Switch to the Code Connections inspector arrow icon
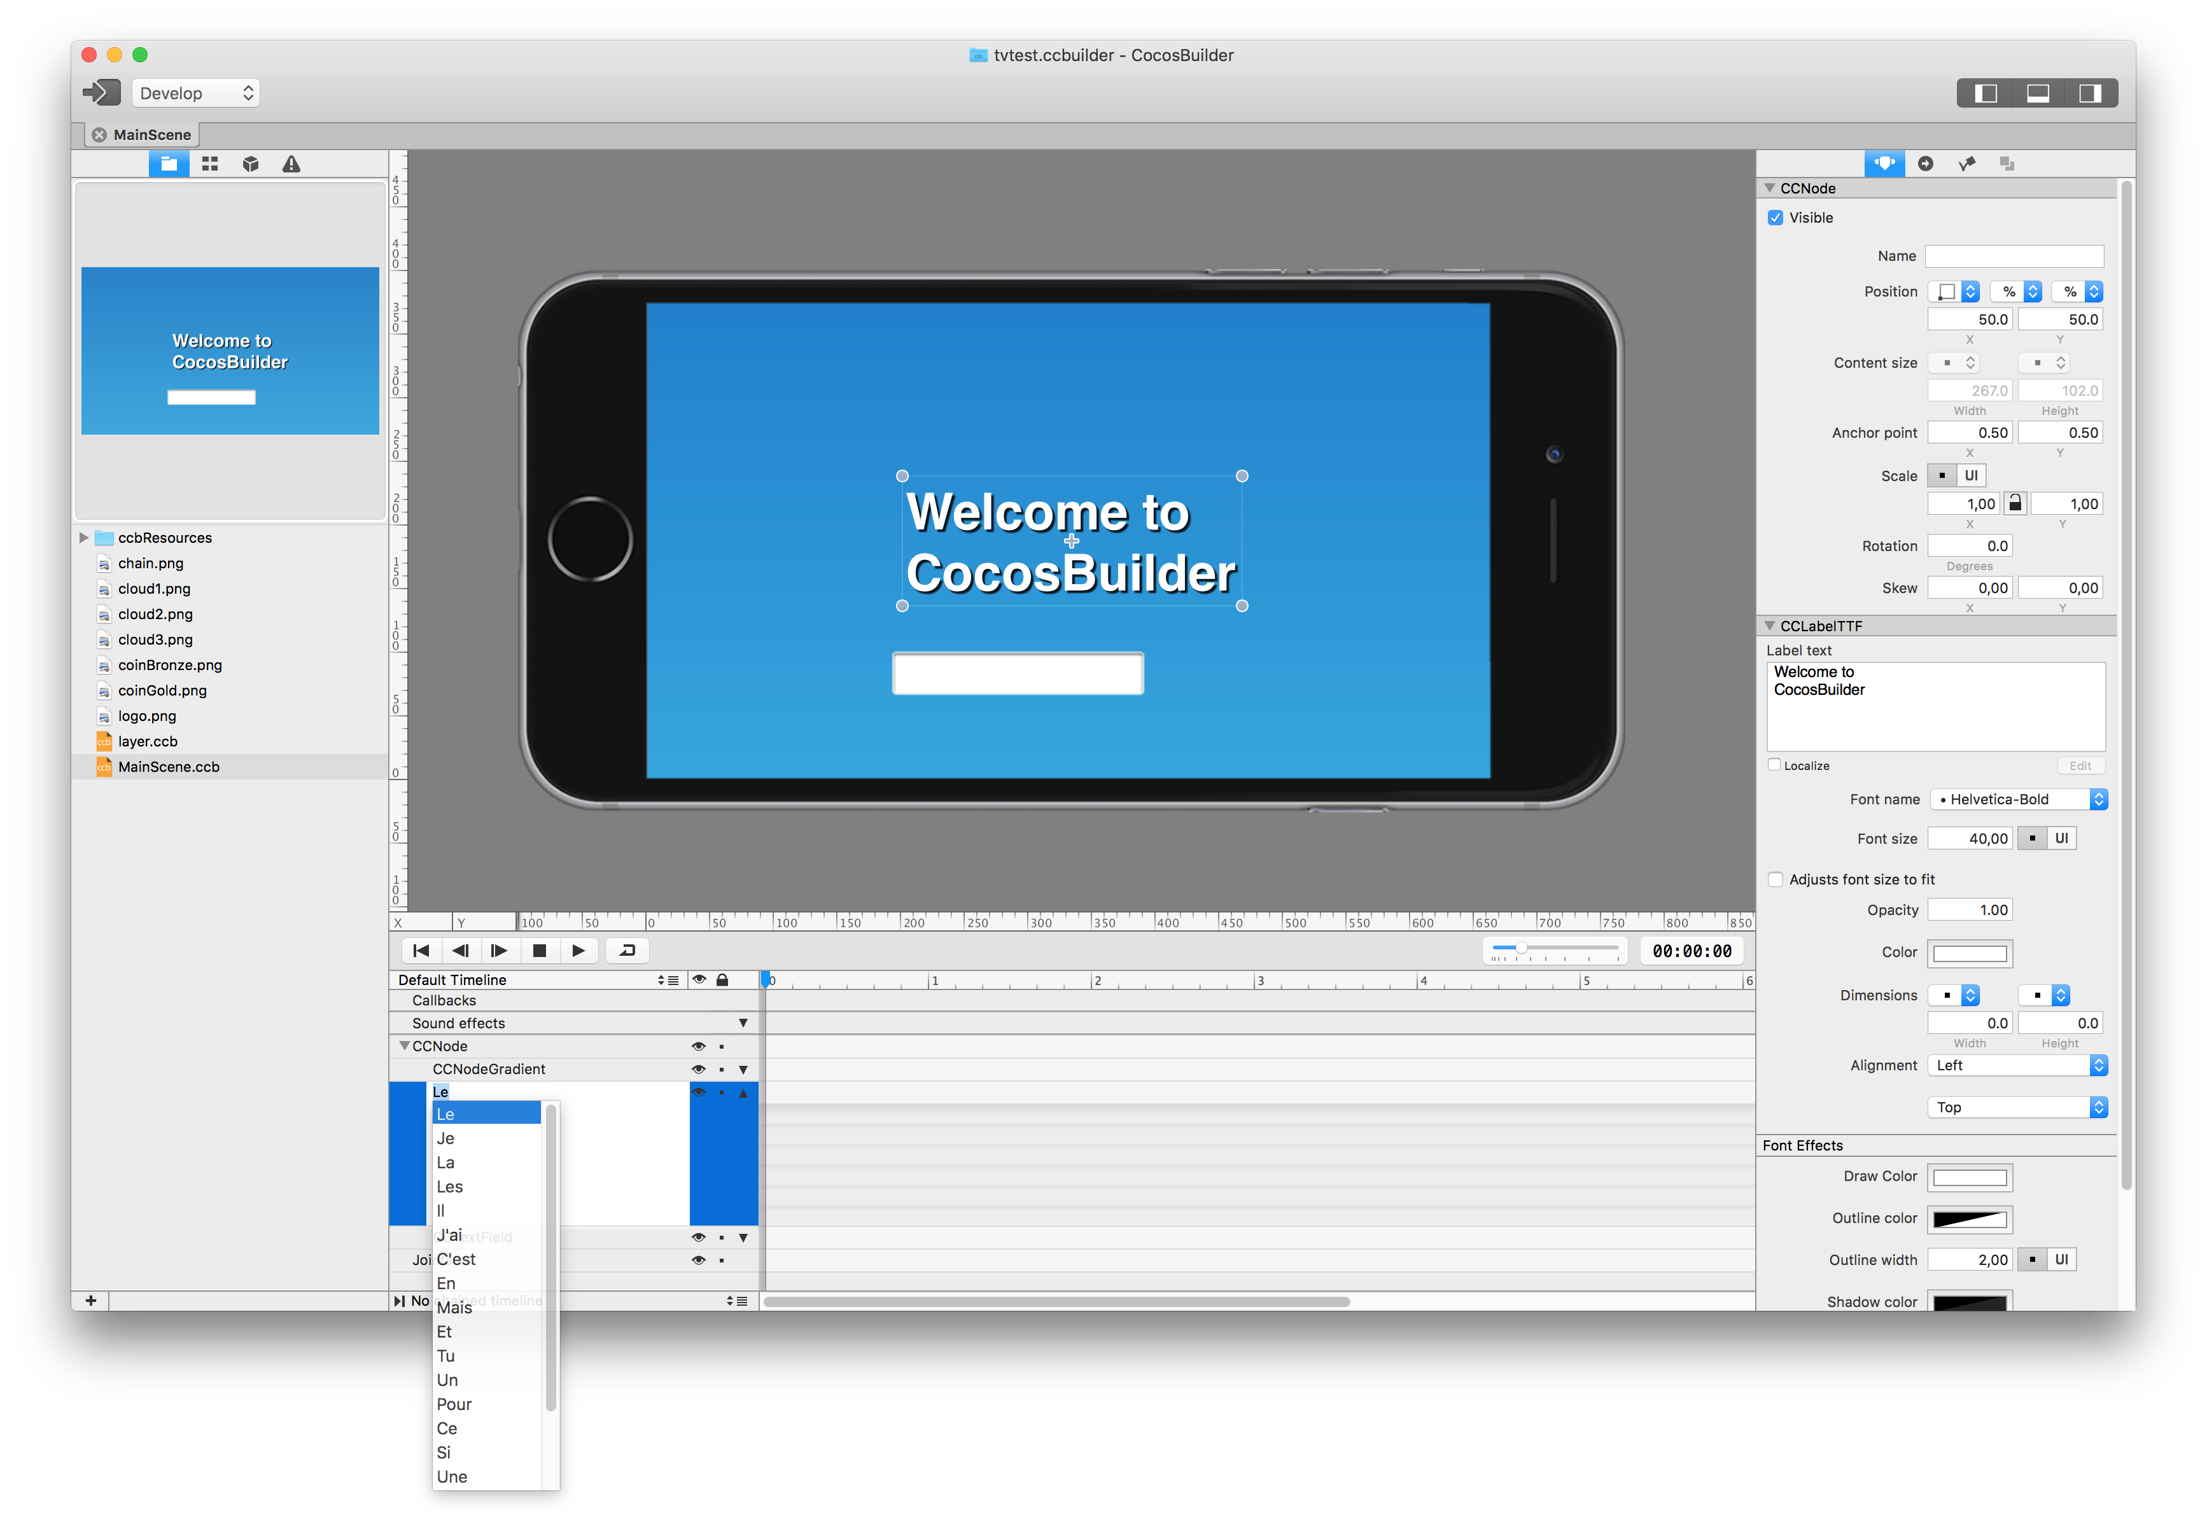The width and height of the screenshot is (2207, 1517). (x=1926, y=164)
